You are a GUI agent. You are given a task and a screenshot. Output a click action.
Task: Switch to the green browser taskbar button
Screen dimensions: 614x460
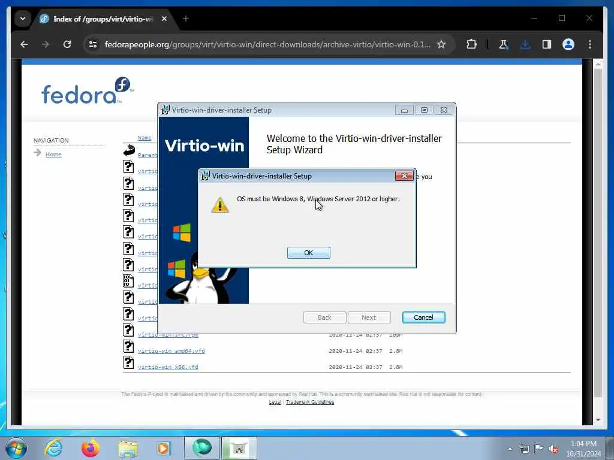[x=201, y=448]
